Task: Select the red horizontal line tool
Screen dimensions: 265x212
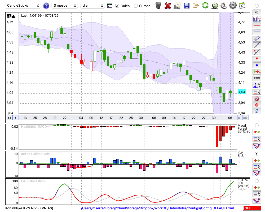Action: (257, 25)
